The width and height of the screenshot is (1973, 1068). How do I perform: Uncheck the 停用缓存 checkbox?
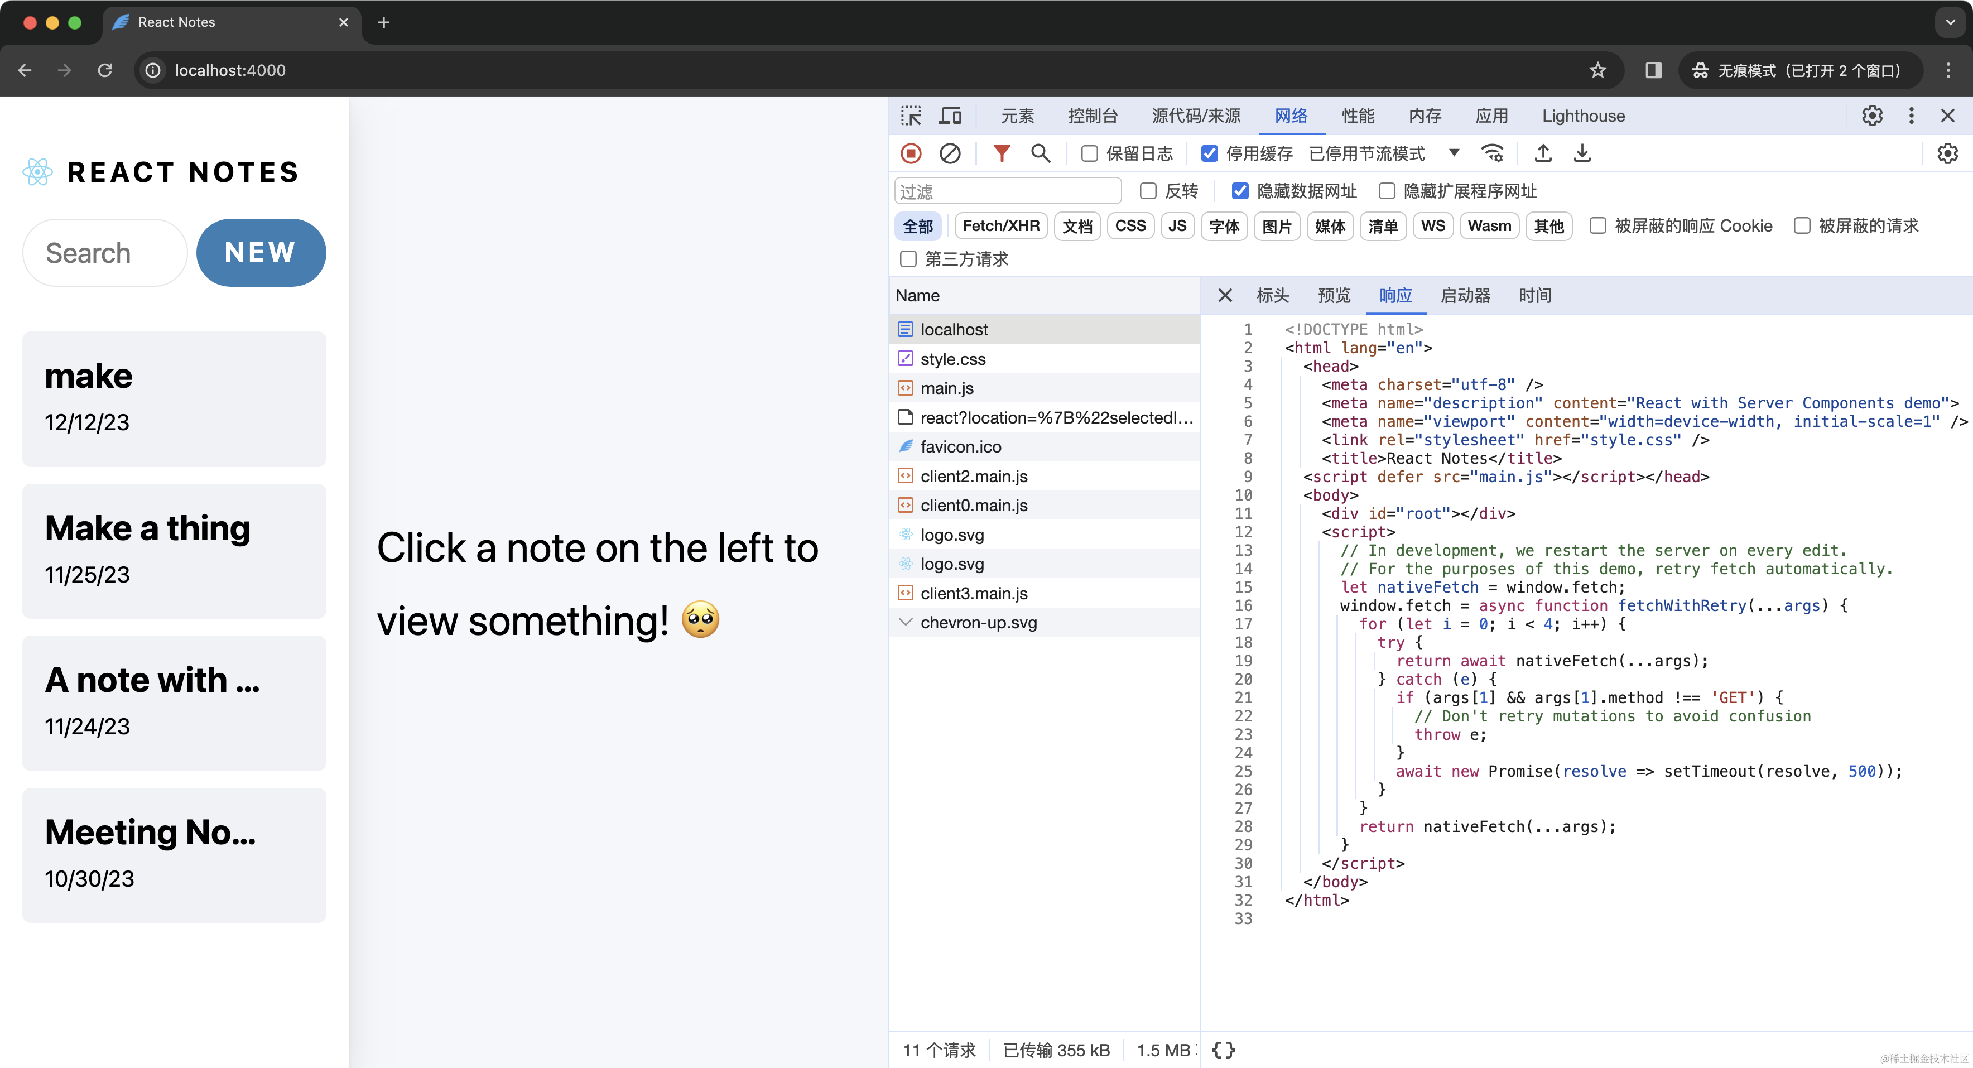point(1209,153)
